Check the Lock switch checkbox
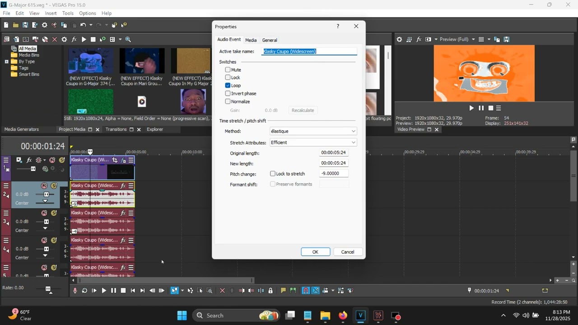Image resolution: width=578 pixels, height=325 pixels. tap(228, 78)
